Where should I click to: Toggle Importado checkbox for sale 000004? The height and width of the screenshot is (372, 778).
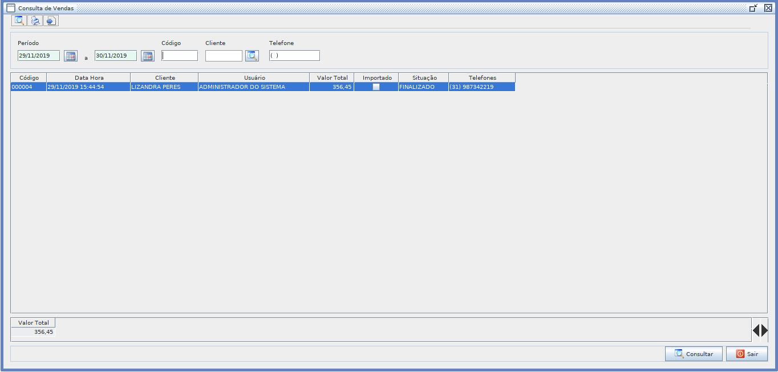(x=376, y=87)
